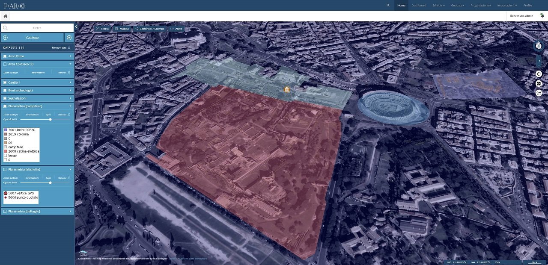The height and width of the screenshot is (265, 548).
Task: Toggle the Planimetria (etichette) layer checkbox
Action: pyautogui.click(x=5, y=169)
